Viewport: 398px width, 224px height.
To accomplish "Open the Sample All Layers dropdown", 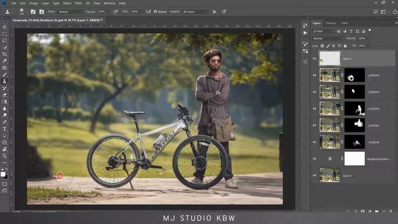I will 195,12.
